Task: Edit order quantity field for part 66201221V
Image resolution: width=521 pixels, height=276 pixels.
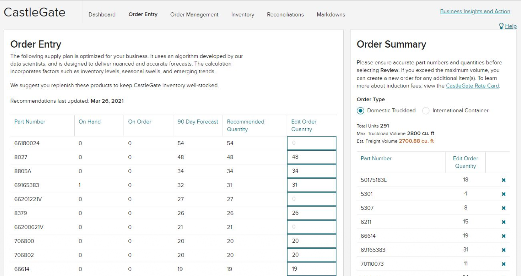Action: 312,199
